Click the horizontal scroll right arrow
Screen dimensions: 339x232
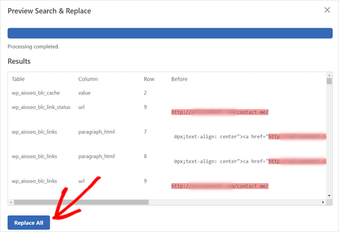point(323,202)
